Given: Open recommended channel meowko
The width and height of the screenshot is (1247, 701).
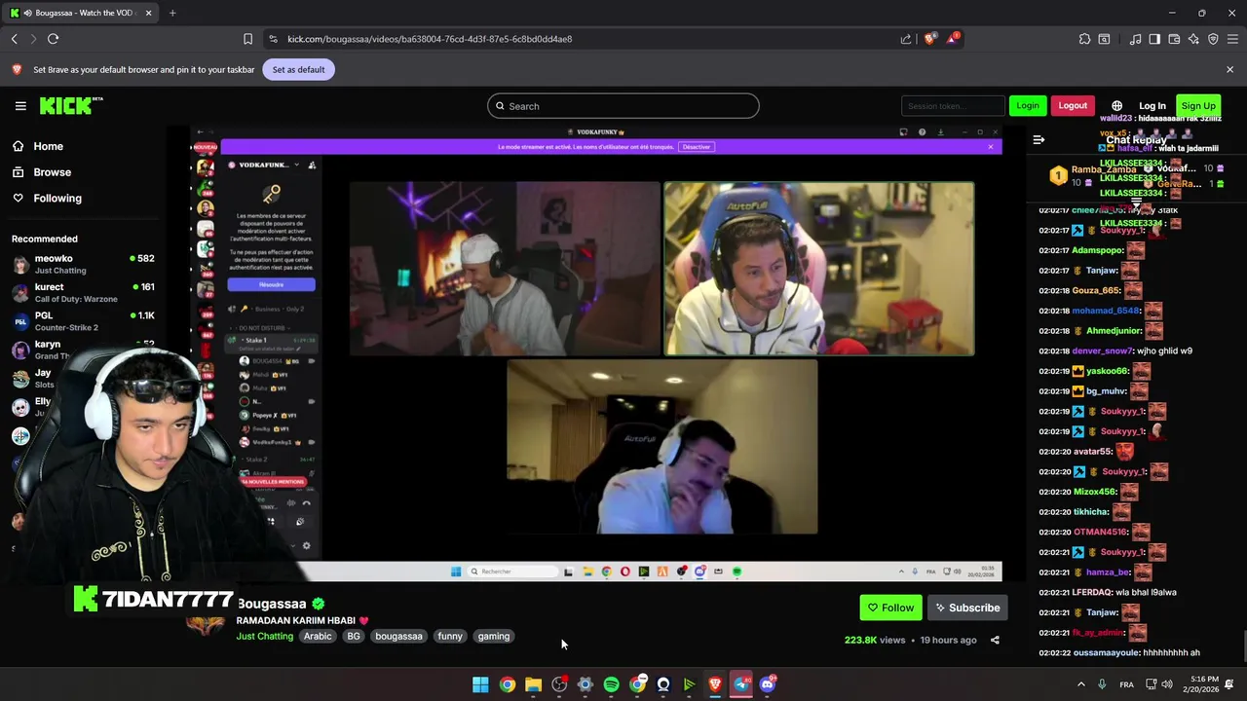Looking at the screenshot, I should pos(83,264).
